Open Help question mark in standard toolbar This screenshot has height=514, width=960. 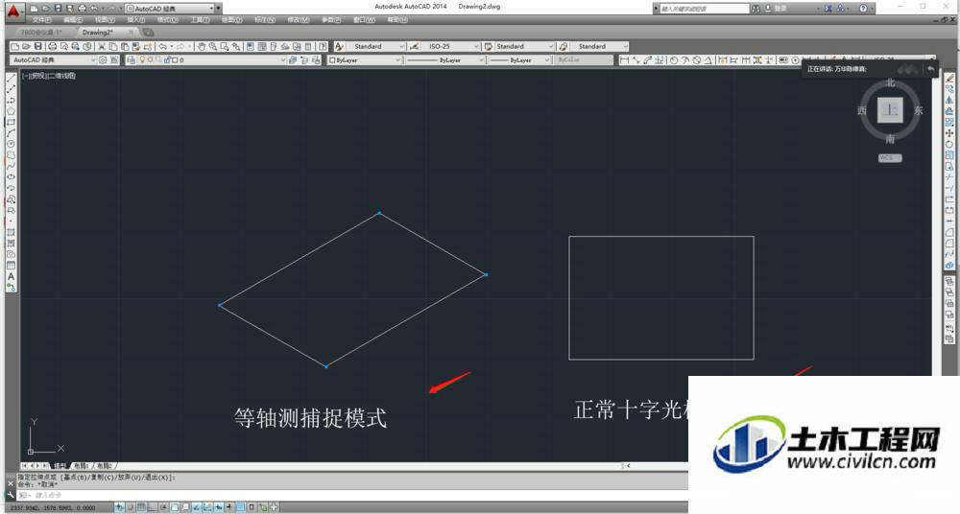pyautogui.click(x=323, y=46)
